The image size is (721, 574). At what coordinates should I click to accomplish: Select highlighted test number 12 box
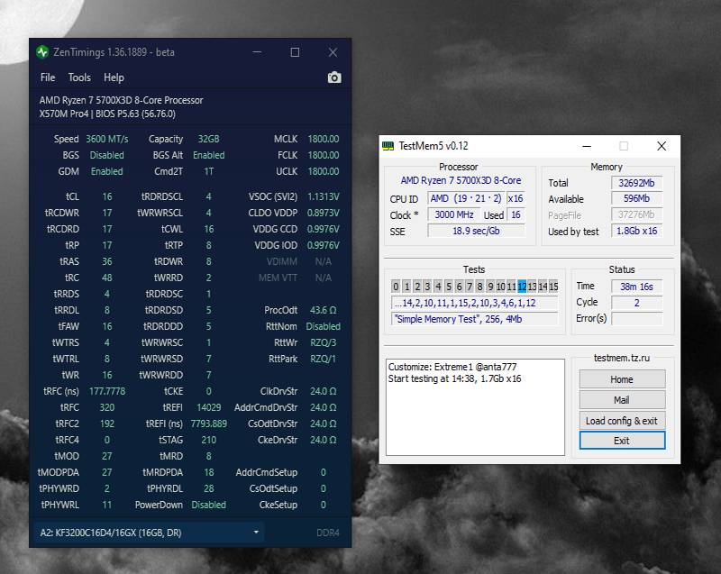(522, 287)
